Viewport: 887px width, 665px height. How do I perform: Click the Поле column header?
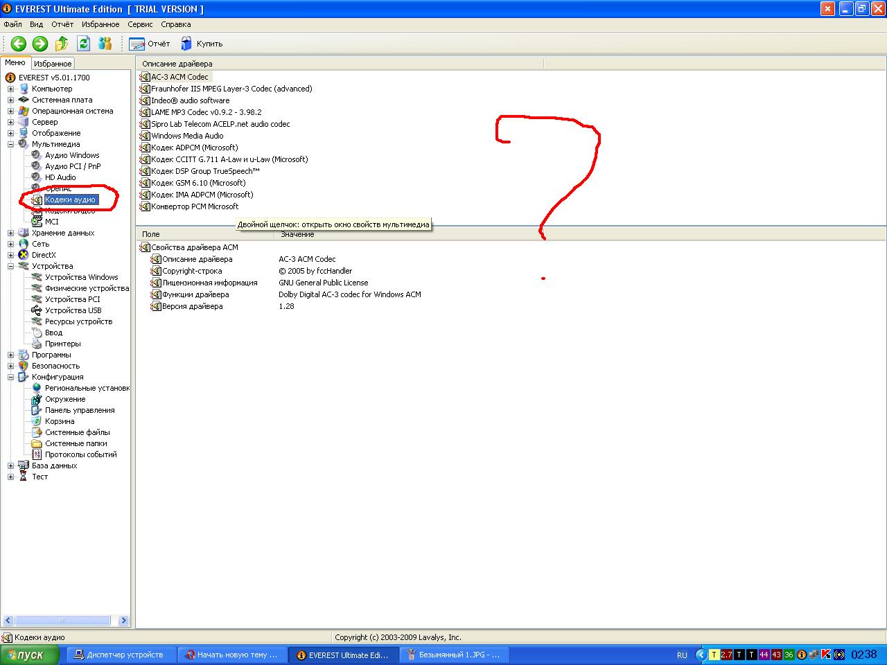point(206,234)
